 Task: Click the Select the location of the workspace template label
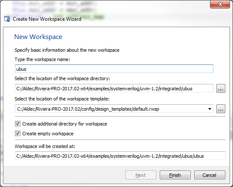coord(62,99)
